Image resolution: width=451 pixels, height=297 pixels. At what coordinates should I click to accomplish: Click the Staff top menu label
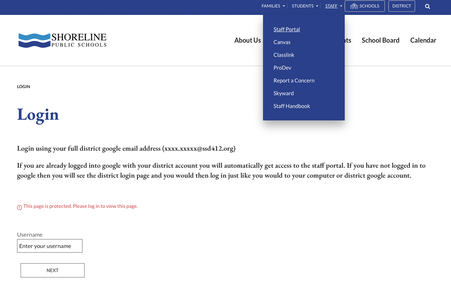point(331,6)
